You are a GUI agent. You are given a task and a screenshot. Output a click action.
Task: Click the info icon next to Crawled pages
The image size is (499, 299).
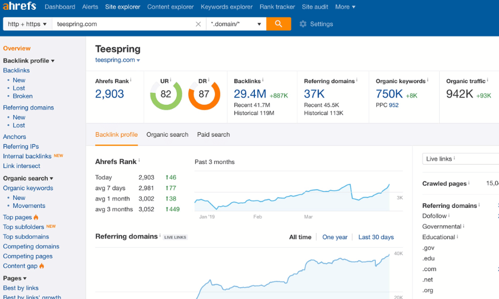469,183
